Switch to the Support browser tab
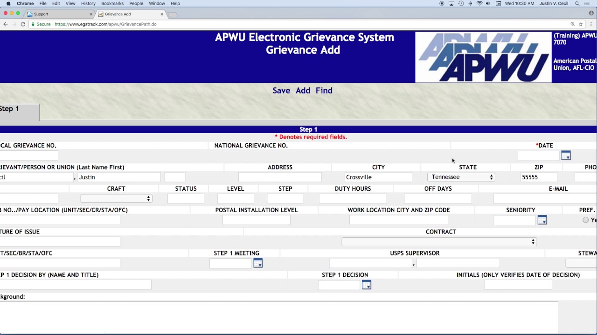This screenshot has width=597, height=335. tap(58, 14)
